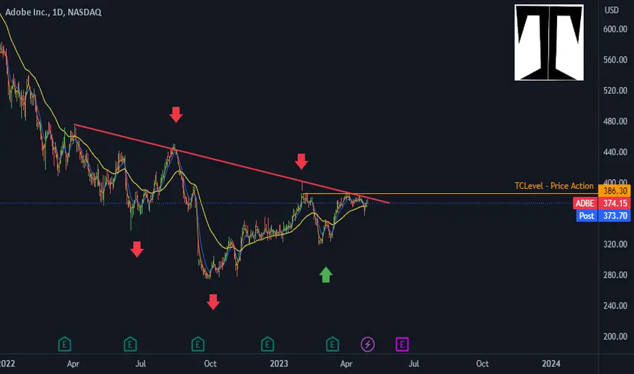The height and width of the screenshot is (374, 634).
Task: Click green earnings E marker just before Jul 2022
Action: click(130, 345)
